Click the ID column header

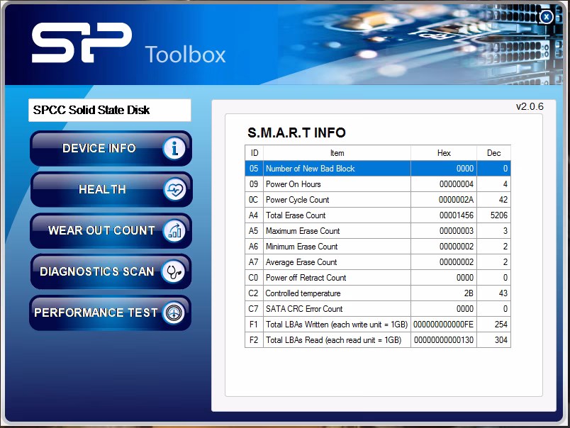tap(254, 153)
